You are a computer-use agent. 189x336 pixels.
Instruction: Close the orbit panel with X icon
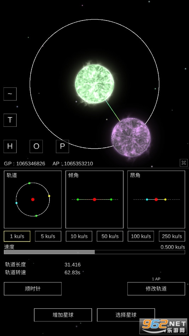pyautogui.click(x=184, y=163)
